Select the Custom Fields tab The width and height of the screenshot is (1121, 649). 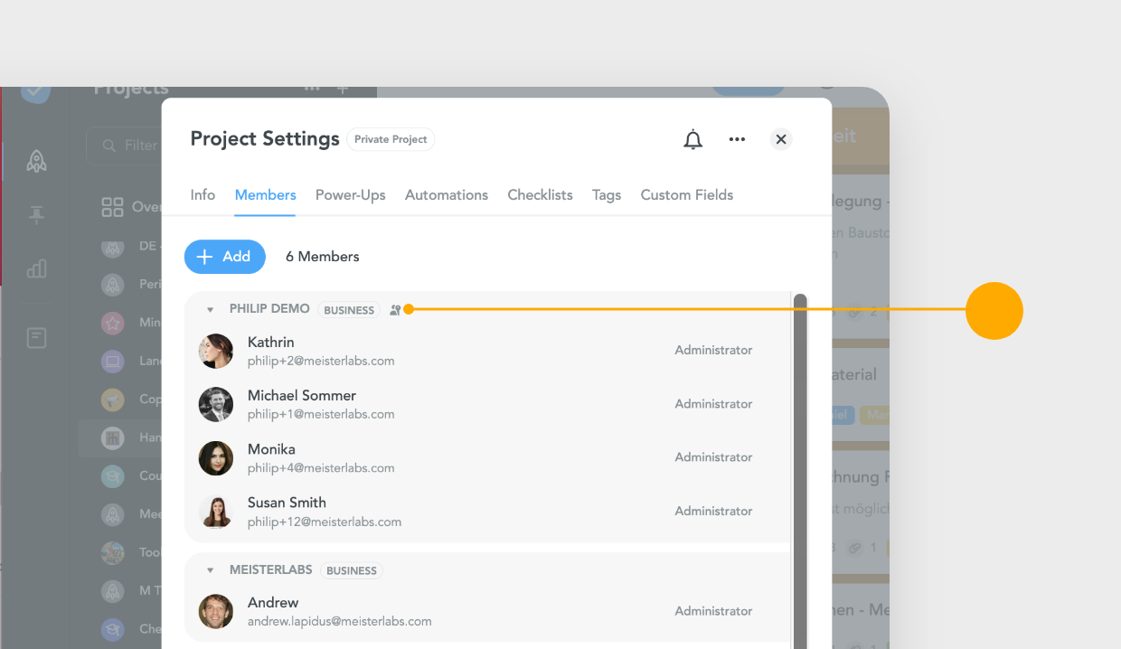686,195
